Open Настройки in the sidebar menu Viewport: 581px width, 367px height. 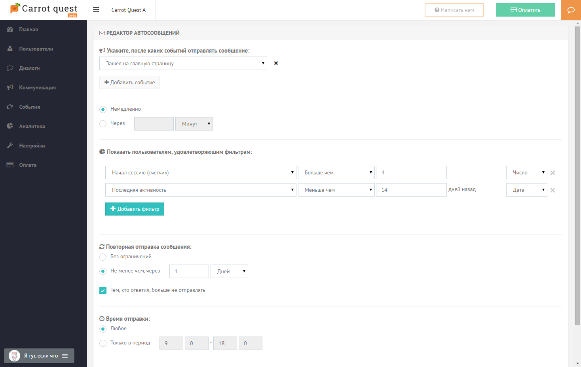click(x=32, y=146)
